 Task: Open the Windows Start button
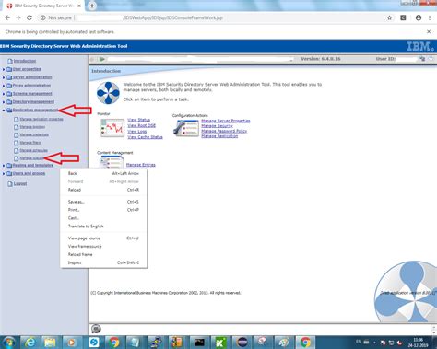coord(8,343)
